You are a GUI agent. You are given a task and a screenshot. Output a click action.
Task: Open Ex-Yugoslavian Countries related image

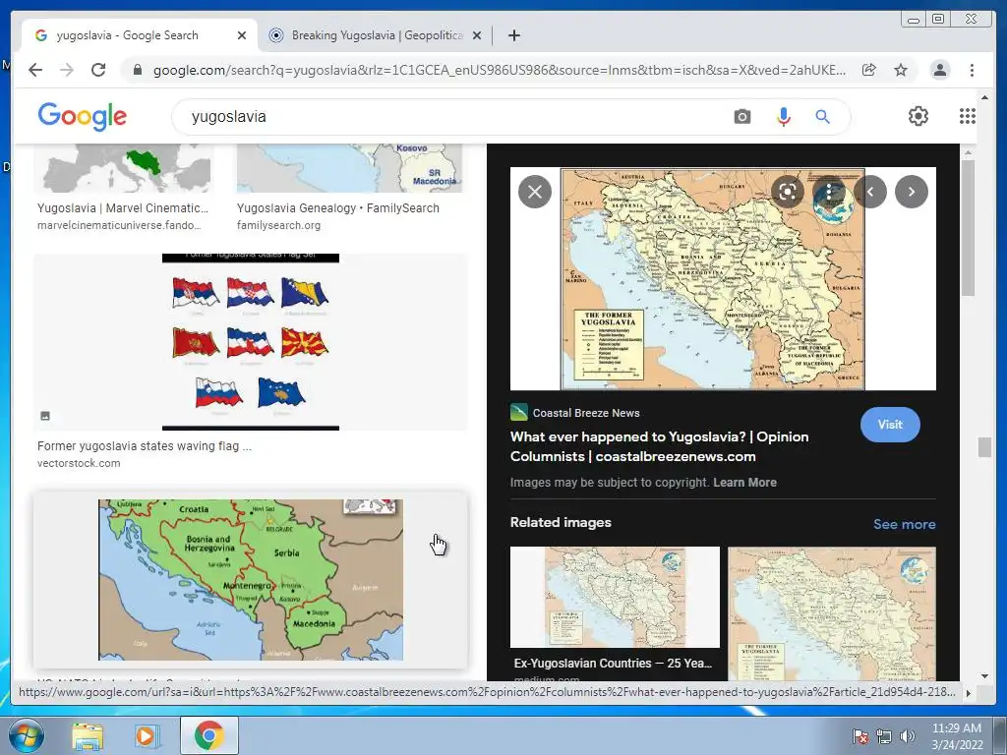(x=615, y=597)
